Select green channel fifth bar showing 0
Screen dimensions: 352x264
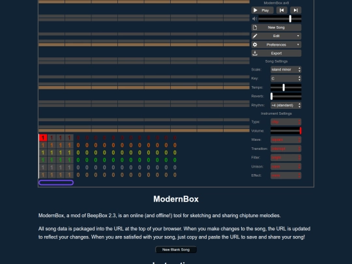coord(78,160)
